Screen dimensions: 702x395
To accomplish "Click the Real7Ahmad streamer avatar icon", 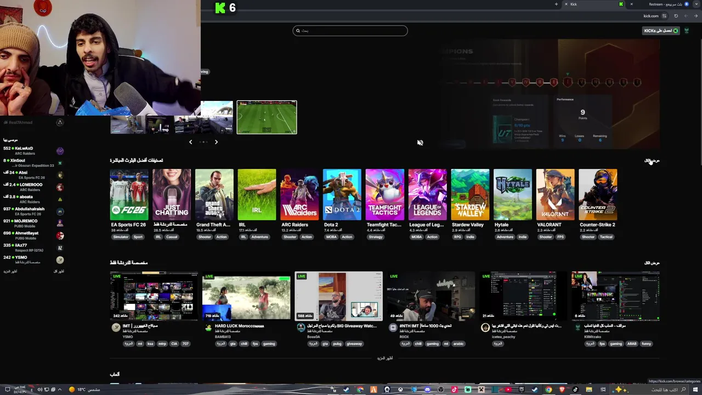I will [x=60, y=122].
